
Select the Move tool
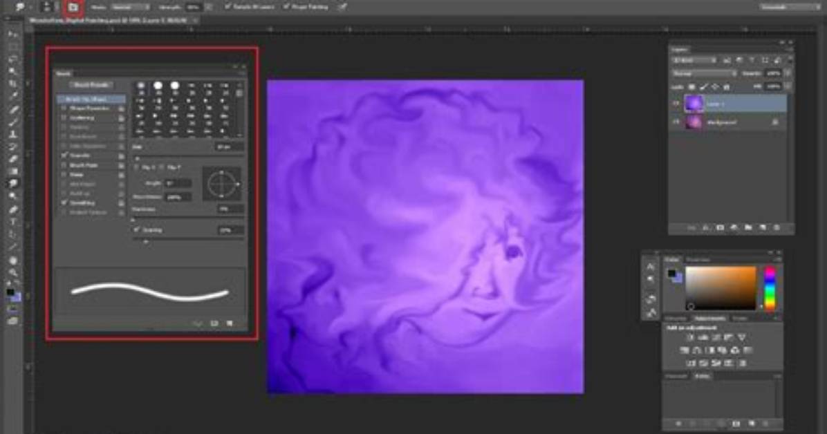tap(12, 35)
